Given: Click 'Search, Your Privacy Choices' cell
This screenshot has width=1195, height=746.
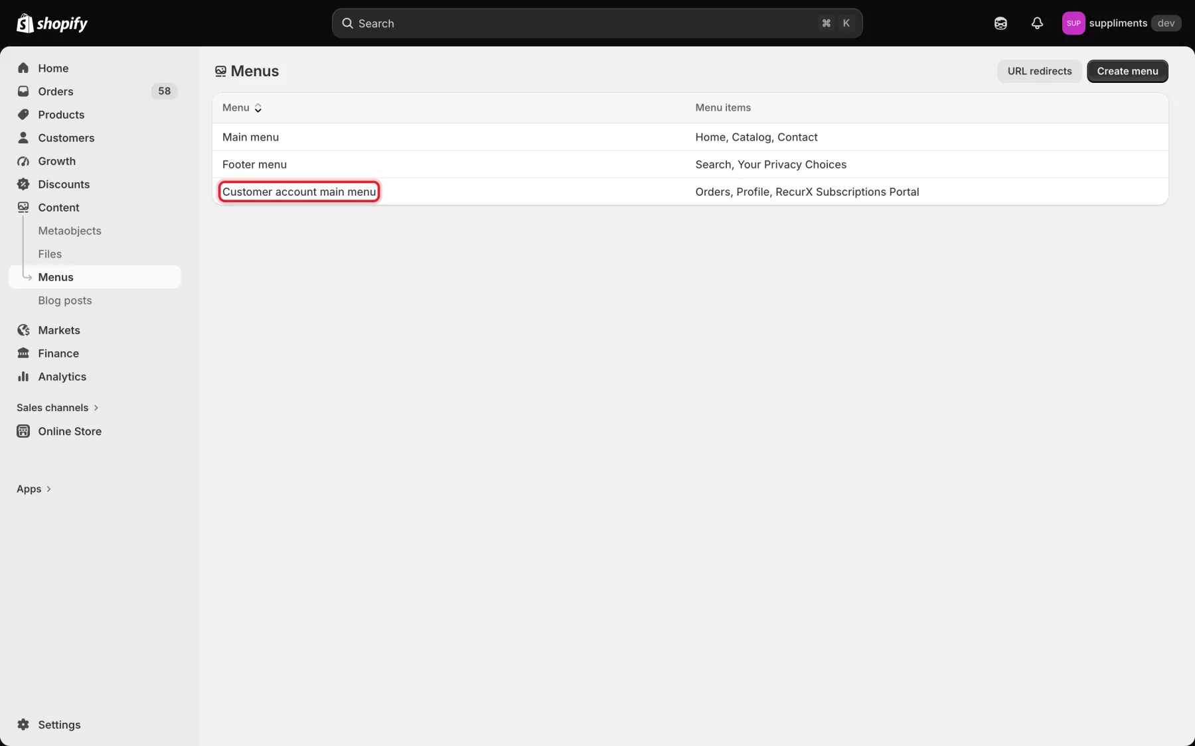Looking at the screenshot, I should click(x=771, y=164).
